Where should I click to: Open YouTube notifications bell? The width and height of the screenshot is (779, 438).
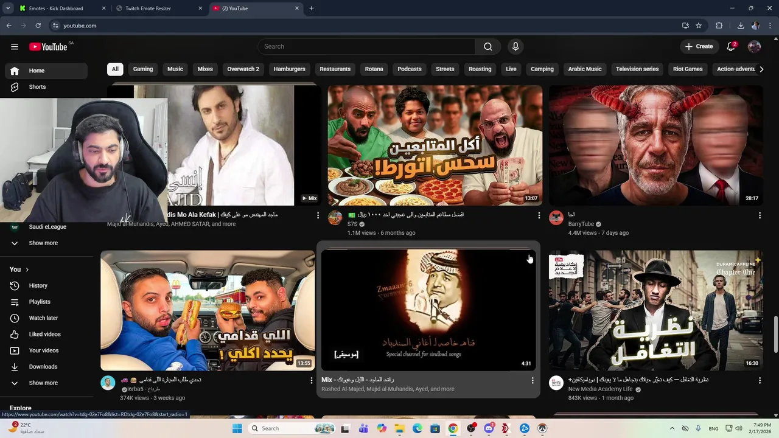pyautogui.click(x=732, y=46)
